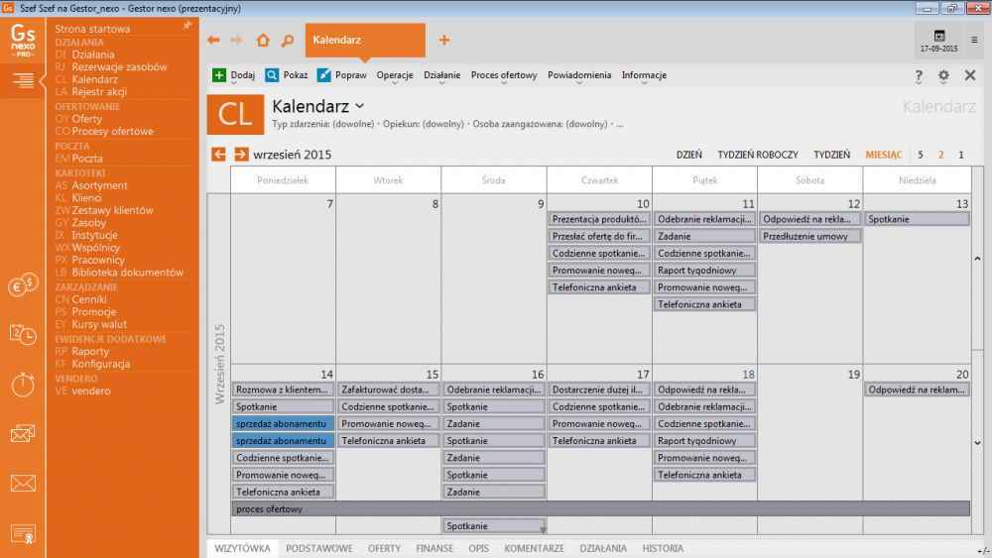Click the Popraw button
The image size is (992, 558).
[x=342, y=75]
